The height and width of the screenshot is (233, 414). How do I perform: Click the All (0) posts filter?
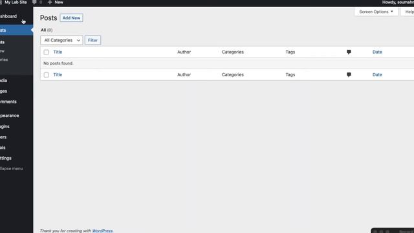[47, 30]
